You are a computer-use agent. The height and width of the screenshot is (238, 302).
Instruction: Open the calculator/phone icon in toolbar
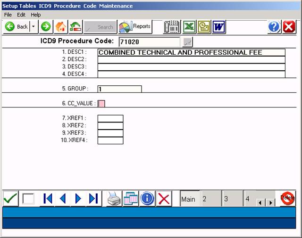(172, 27)
